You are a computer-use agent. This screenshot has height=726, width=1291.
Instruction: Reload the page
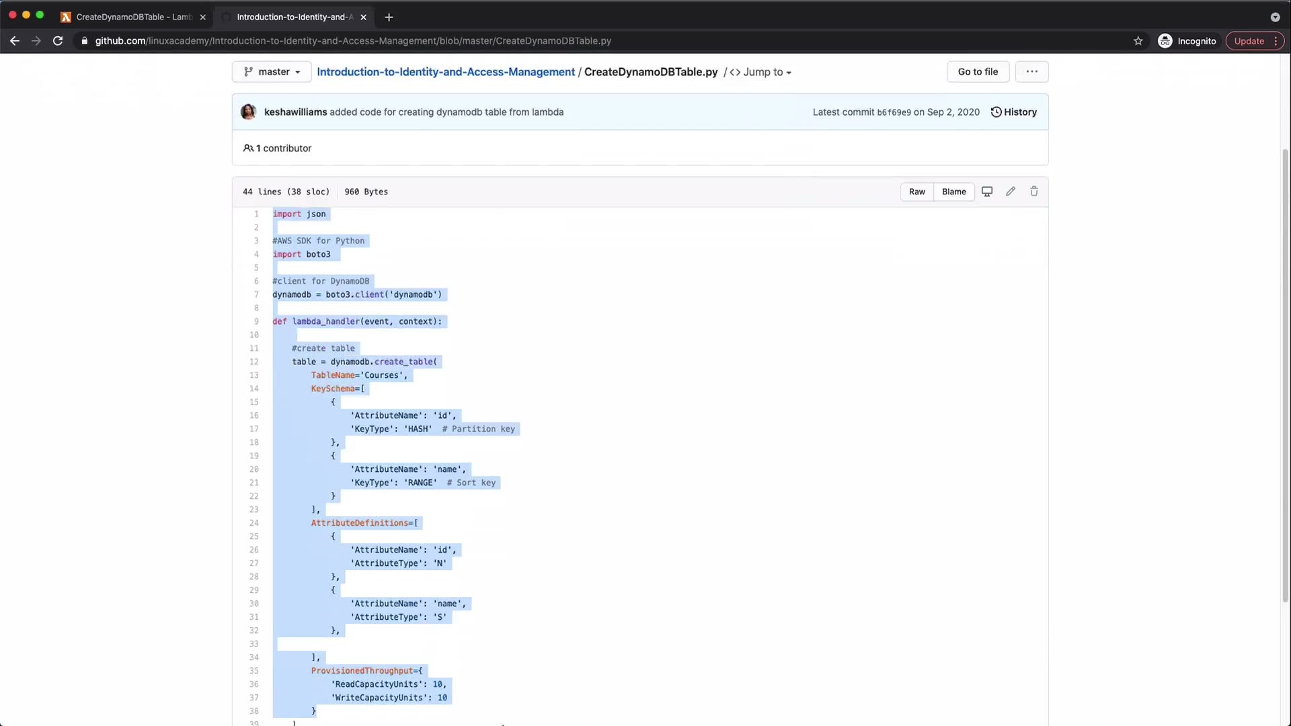[x=58, y=41]
